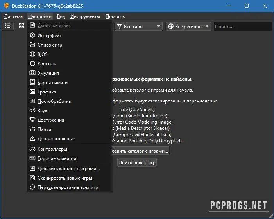Click the Поиск новых игр button
The image size is (274, 219).
click(137, 162)
